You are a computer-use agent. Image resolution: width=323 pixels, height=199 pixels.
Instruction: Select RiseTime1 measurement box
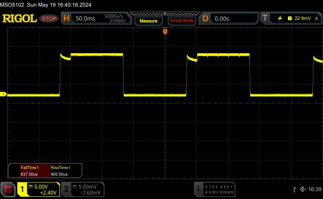coord(66,171)
